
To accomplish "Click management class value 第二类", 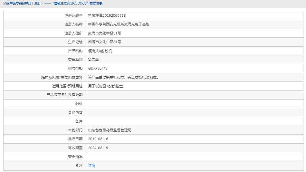I will coord(93,60).
